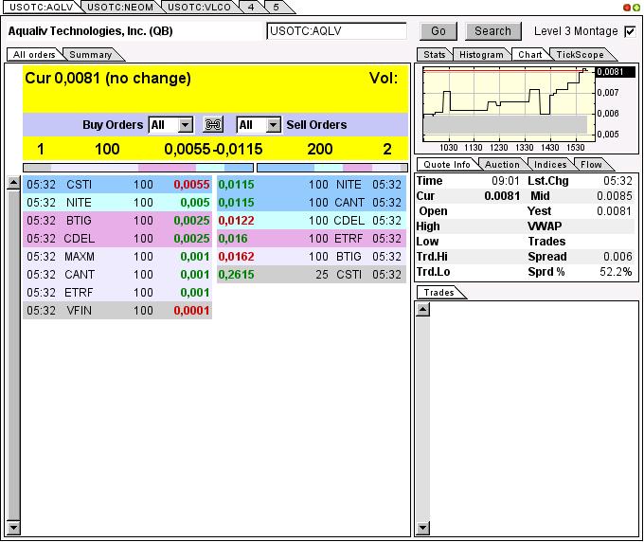Click the Trades panel scroll down arrow

[x=422, y=528]
